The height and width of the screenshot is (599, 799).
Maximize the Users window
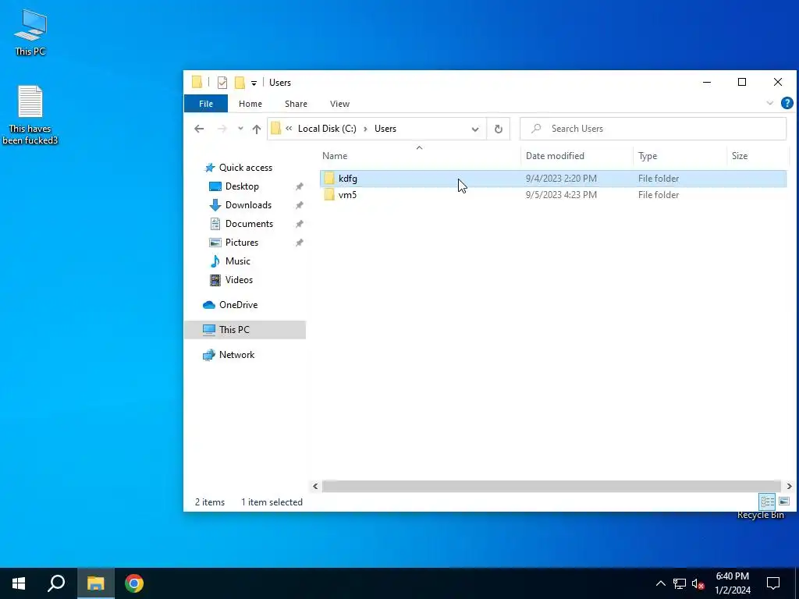(x=742, y=83)
